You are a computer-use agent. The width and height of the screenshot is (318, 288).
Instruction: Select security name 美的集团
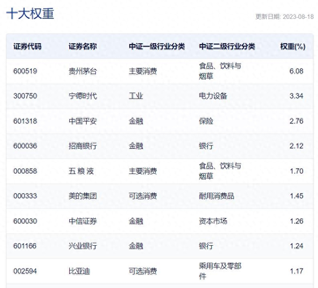(83, 196)
